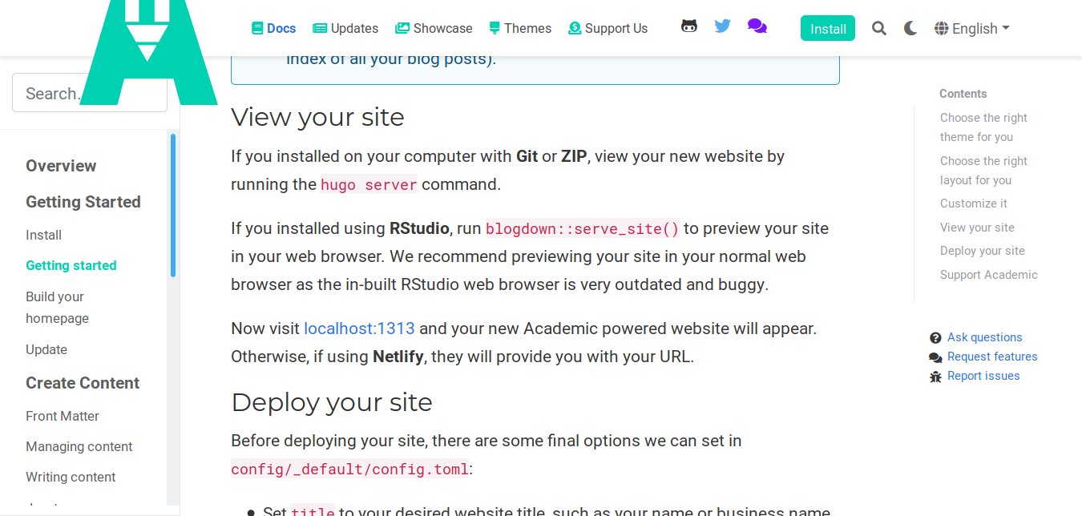1082x516 pixels.
Task: Select Getting Started section heading in sidebar
Action: point(83,202)
